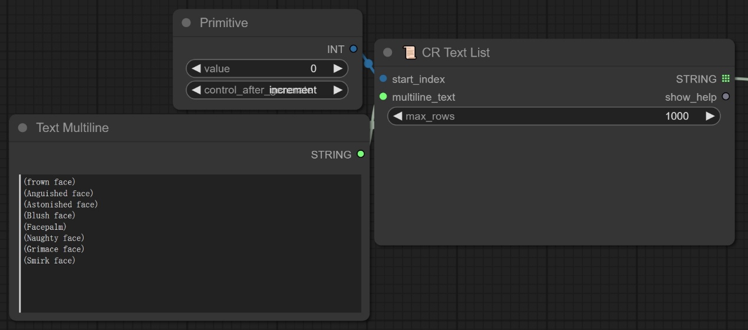The width and height of the screenshot is (748, 330).
Task: Collapse the CR Text List node via dot
Action: coord(387,52)
